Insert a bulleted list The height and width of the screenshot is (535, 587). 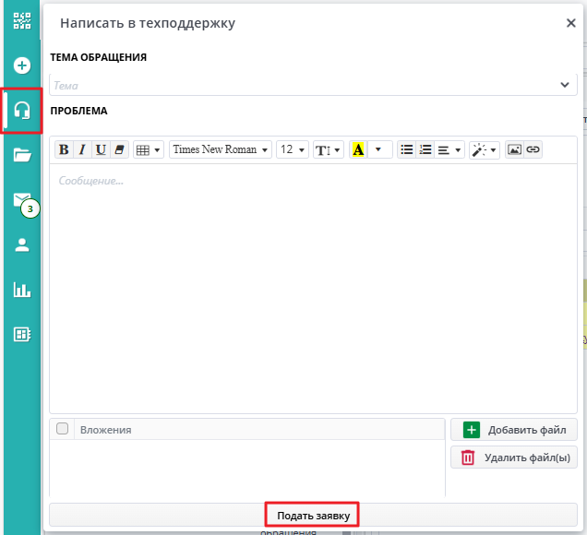[406, 149]
